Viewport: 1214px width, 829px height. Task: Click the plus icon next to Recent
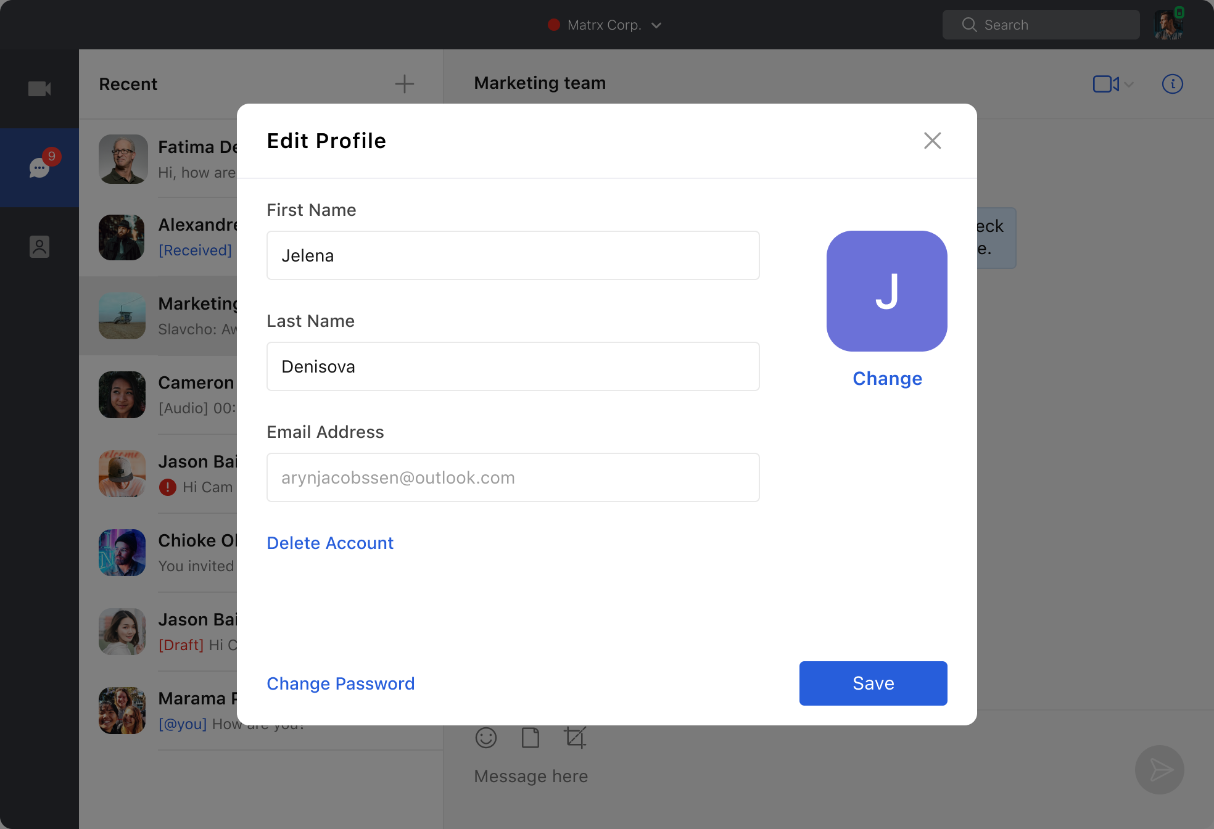pos(404,84)
